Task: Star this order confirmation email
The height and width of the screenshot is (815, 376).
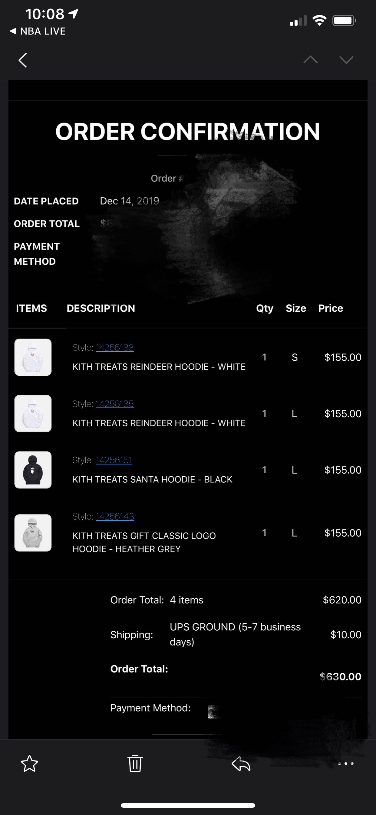Action: click(x=29, y=763)
